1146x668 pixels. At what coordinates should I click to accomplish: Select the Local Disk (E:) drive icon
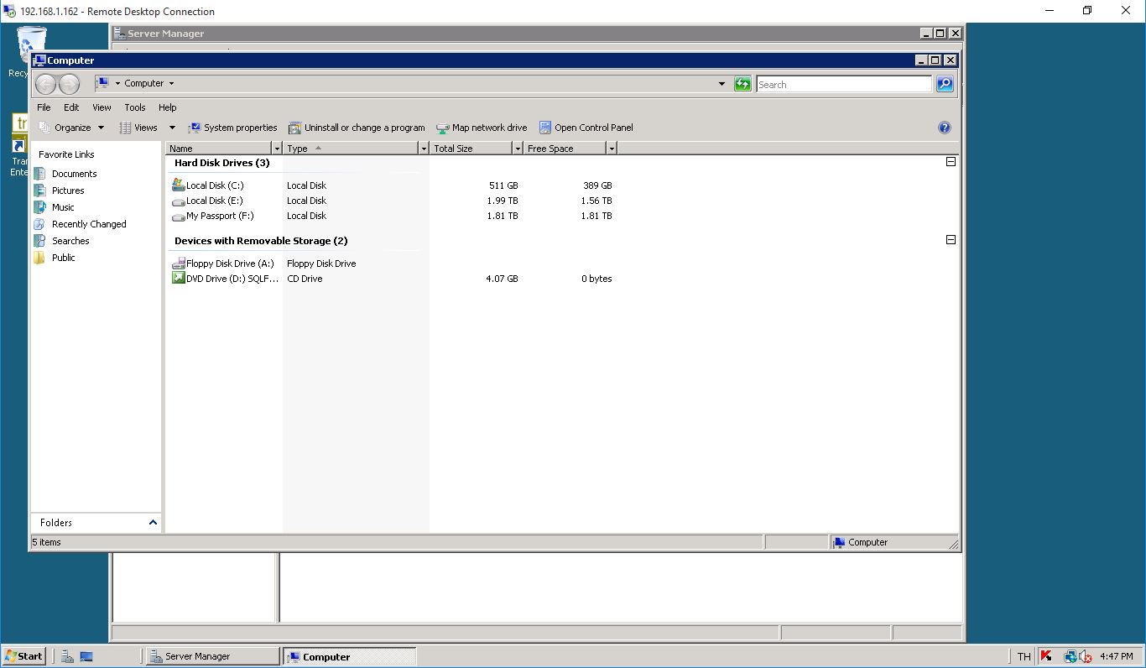click(178, 201)
